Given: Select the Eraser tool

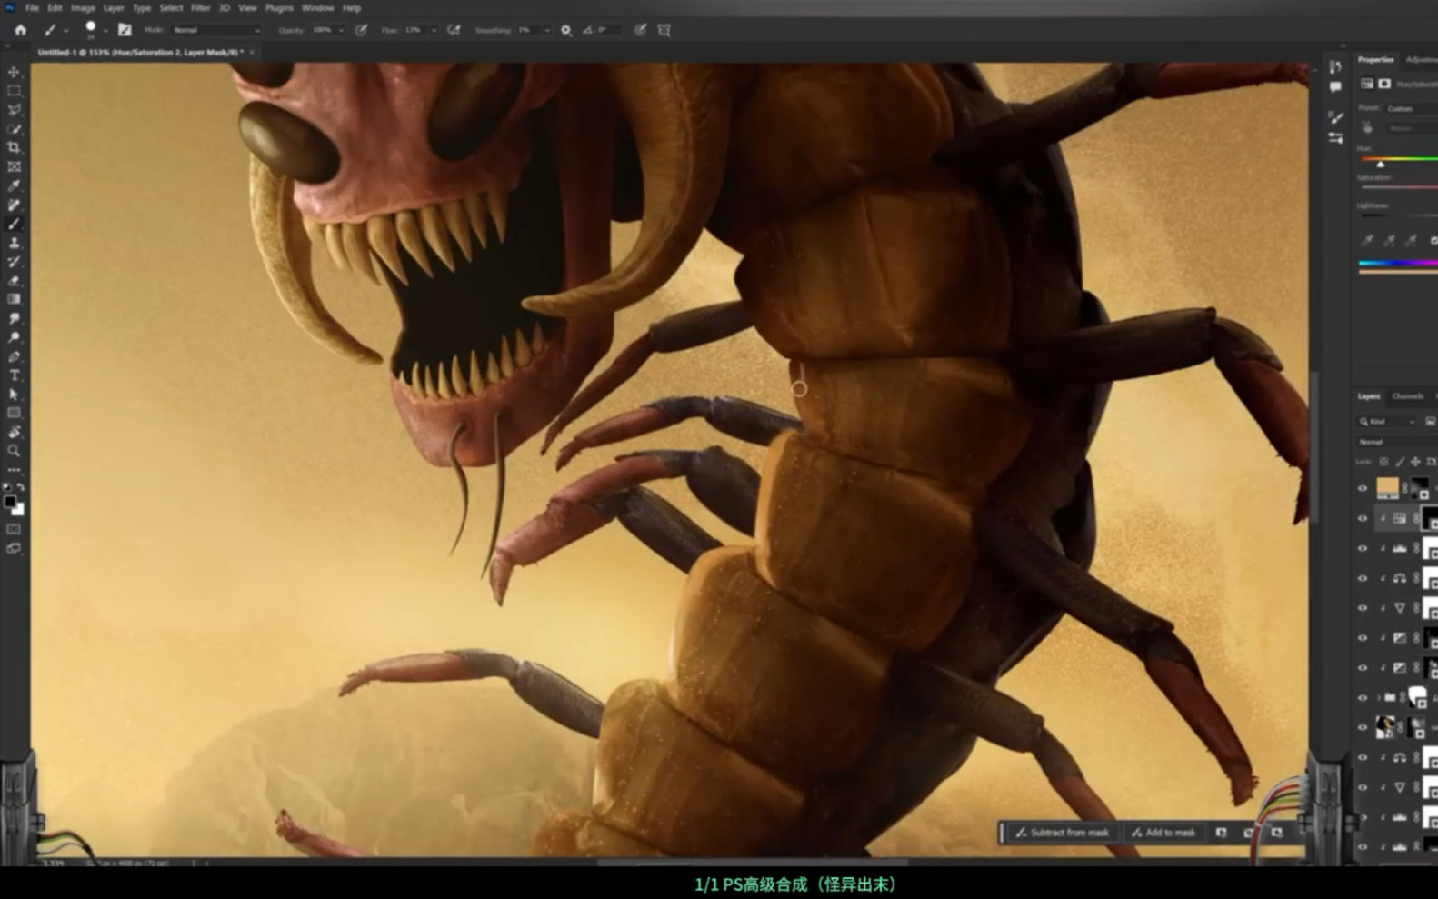Looking at the screenshot, I should pos(14,281).
